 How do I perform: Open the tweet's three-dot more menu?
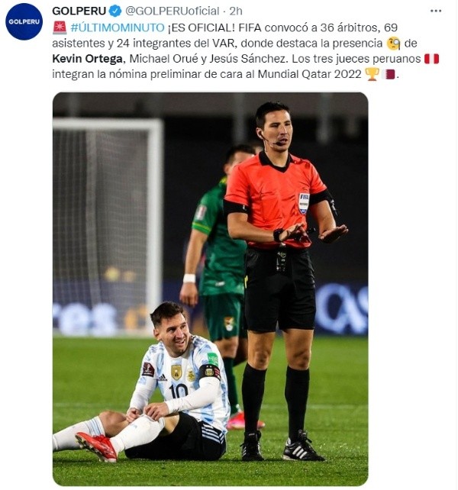click(x=436, y=11)
